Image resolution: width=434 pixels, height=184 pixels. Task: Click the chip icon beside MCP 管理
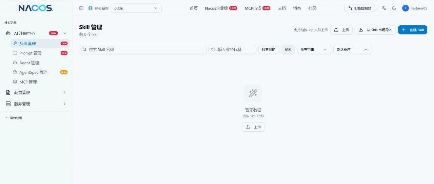[x=15, y=82]
